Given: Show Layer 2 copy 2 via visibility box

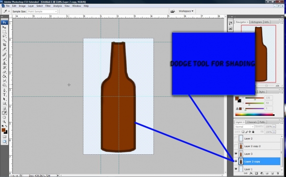Looking at the screenshot, I should [236, 146].
